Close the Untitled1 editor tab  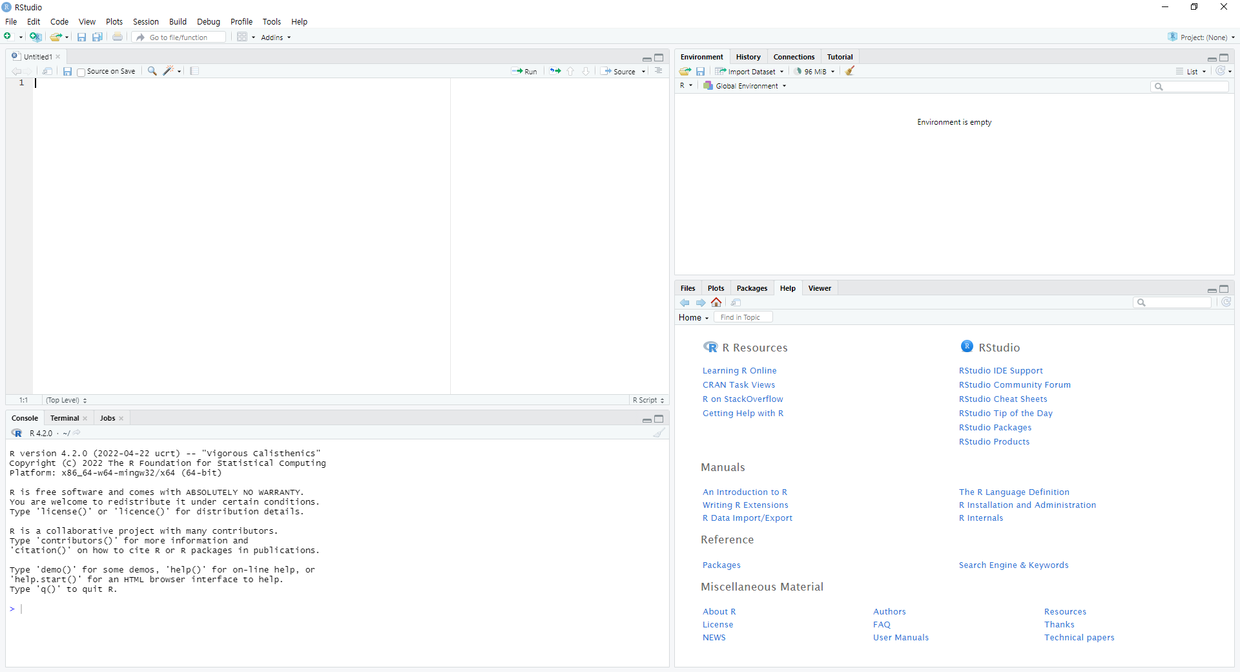pos(58,57)
